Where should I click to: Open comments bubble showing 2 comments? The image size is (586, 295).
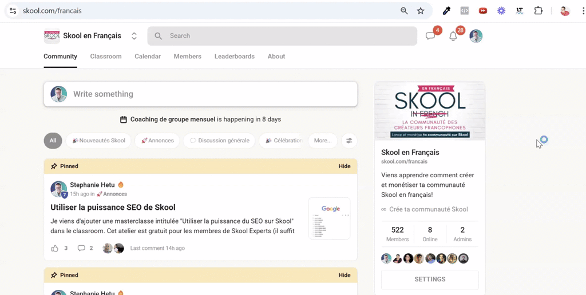click(81, 248)
